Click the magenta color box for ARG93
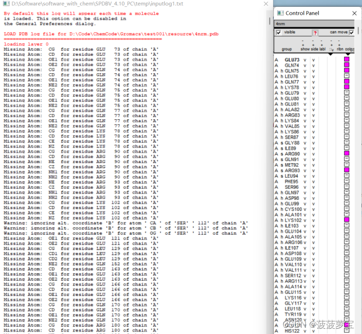362x334 pixels. tap(346, 170)
